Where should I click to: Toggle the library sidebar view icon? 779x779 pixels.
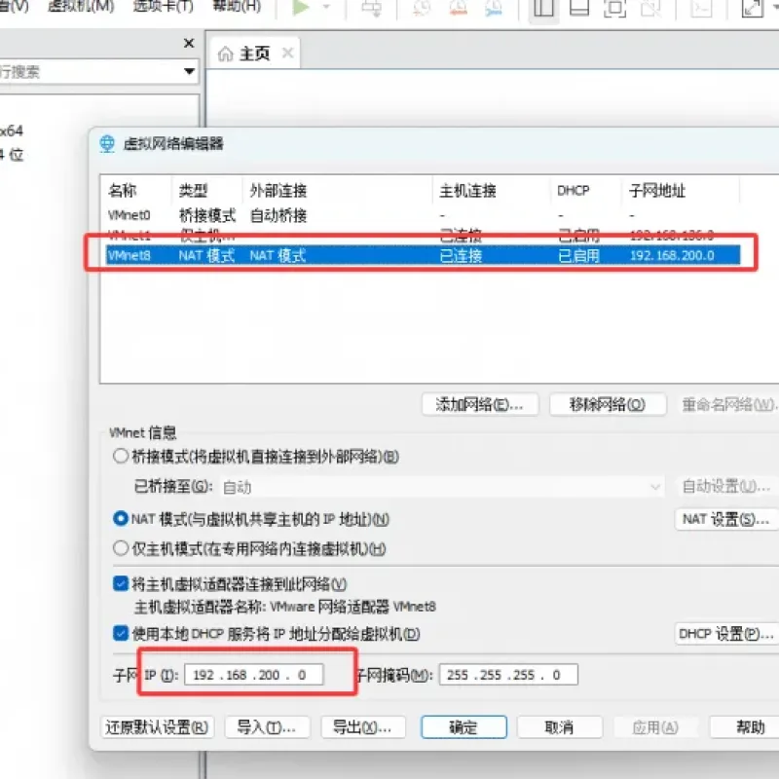pyautogui.click(x=543, y=8)
